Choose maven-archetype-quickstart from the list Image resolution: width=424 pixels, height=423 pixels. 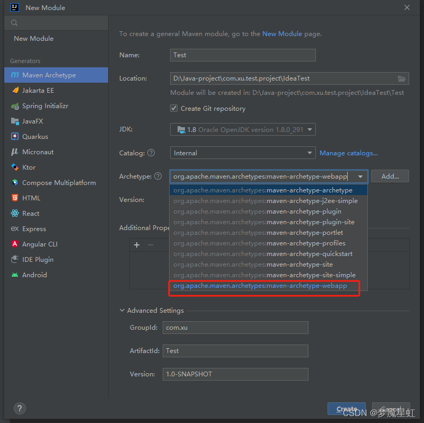click(268, 254)
